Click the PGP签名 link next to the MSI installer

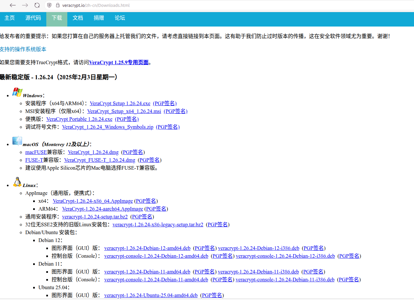(176, 111)
